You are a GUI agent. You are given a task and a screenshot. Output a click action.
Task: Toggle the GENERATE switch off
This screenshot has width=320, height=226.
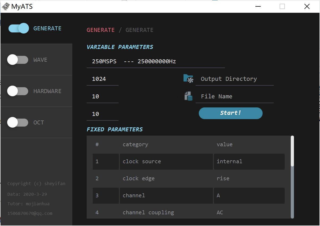[x=19, y=28]
